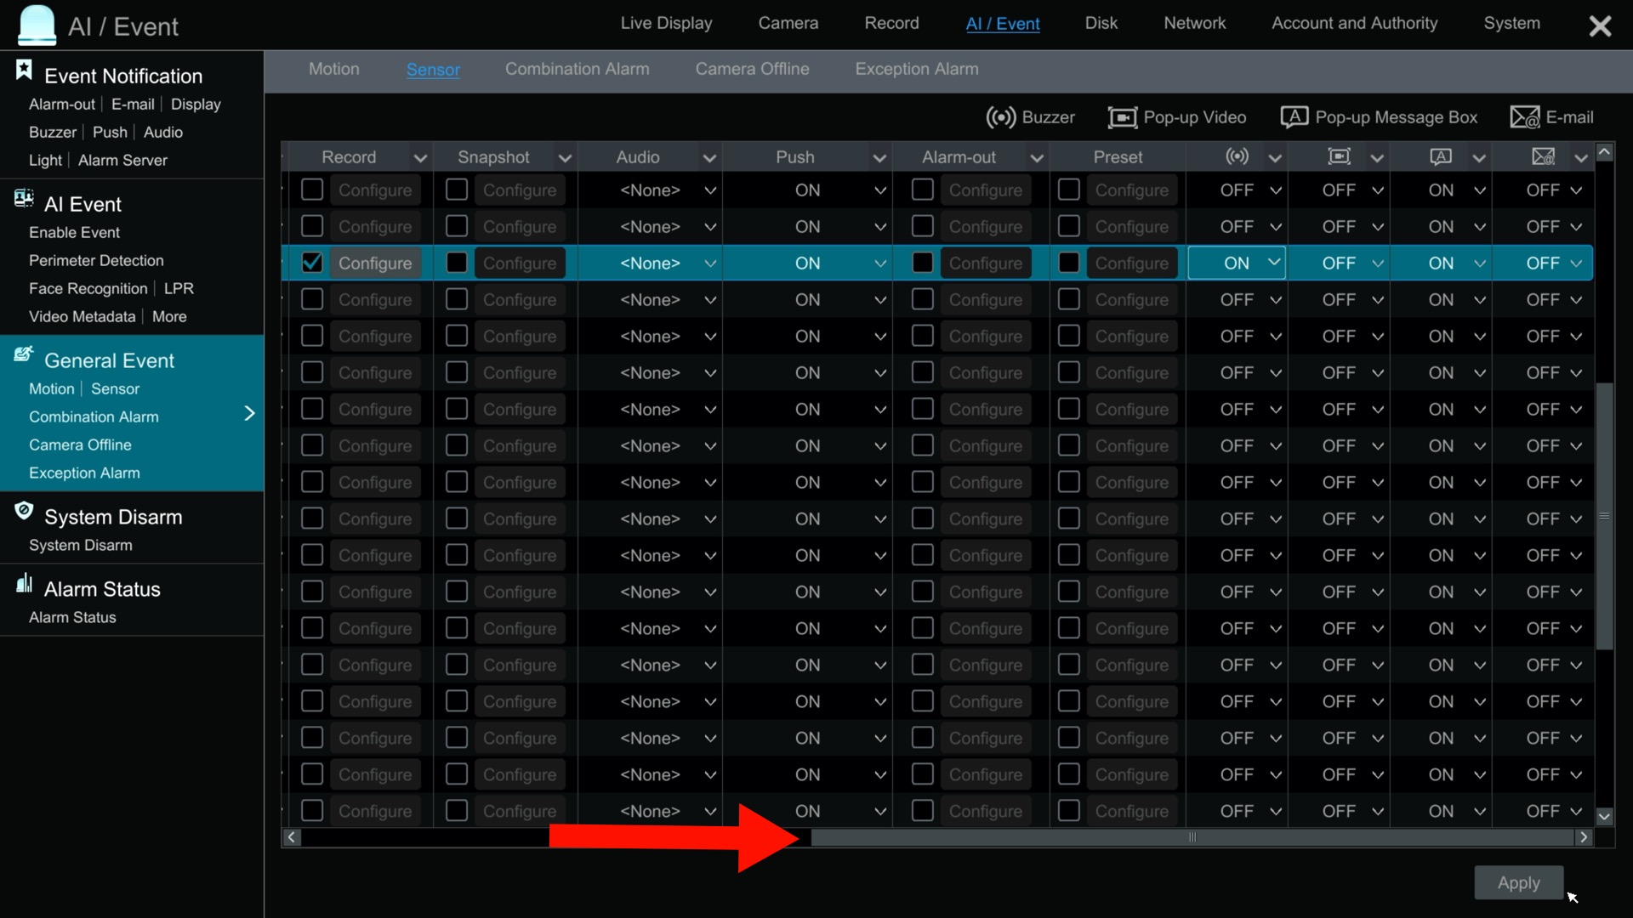Click the System Disarm shield icon
This screenshot has width=1633, height=918.
click(x=24, y=511)
